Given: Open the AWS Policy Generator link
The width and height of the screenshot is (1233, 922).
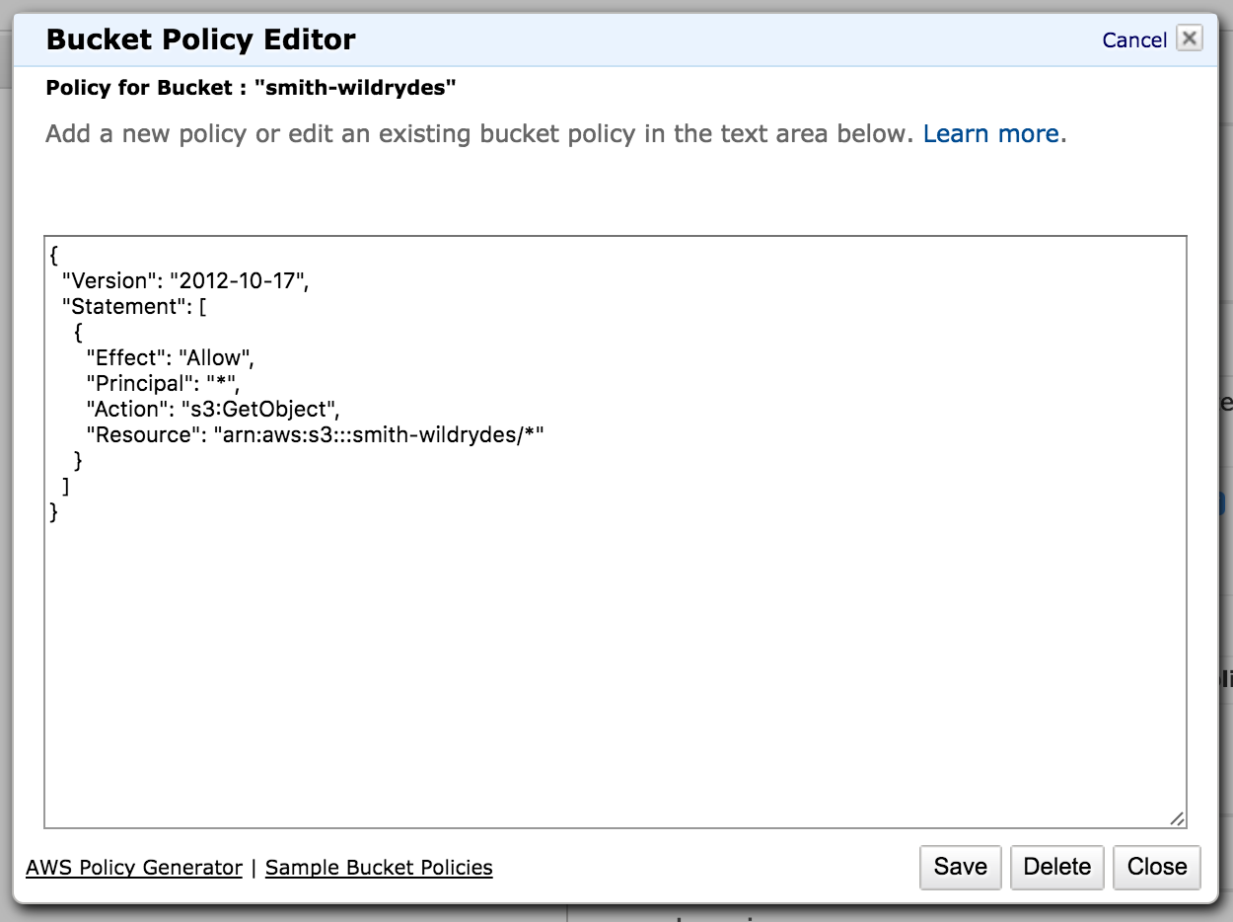Looking at the screenshot, I should click(134, 867).
